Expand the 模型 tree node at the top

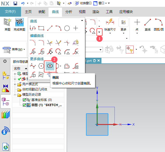[15, 74]
